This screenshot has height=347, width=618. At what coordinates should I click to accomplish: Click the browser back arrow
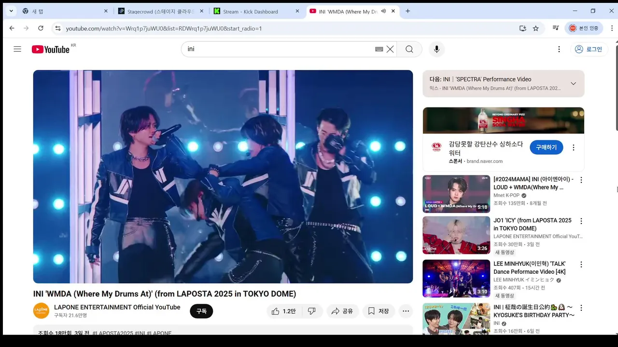[12, 28]
